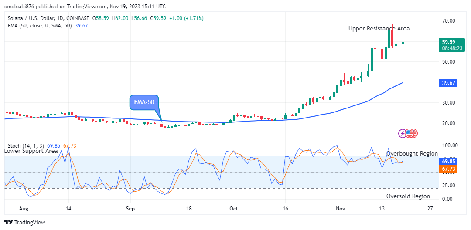471x230 pixels.
Task: Click the change value +1.00 (+1.71%)
Action: (186, 18)
